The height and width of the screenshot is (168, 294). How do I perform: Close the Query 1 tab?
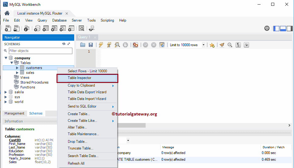tap(95, 37)
